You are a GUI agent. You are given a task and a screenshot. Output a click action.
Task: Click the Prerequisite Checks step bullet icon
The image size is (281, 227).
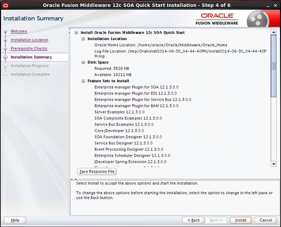click(5, 49)
